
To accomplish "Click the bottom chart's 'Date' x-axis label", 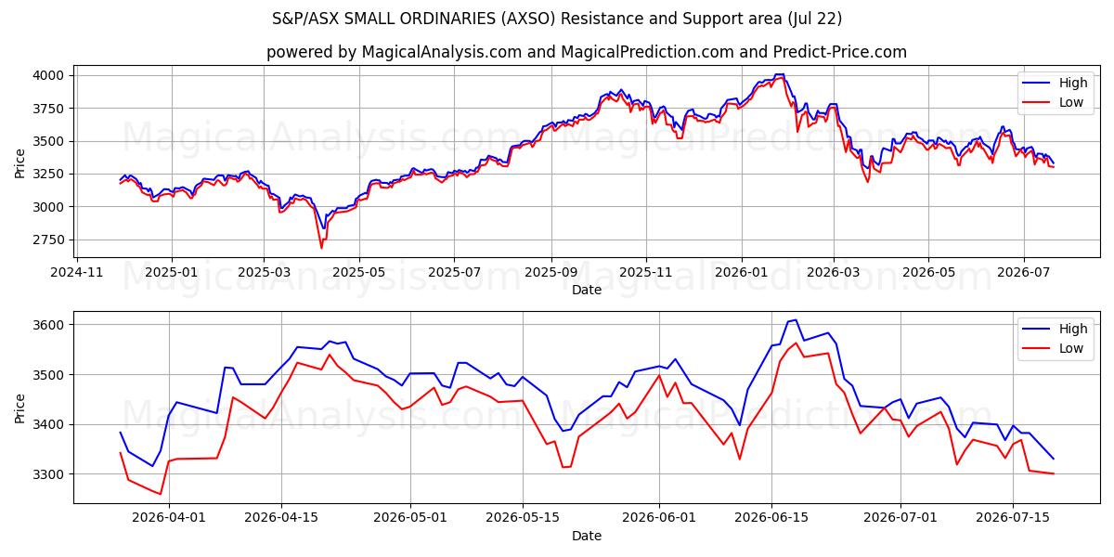I will [586, 536].
